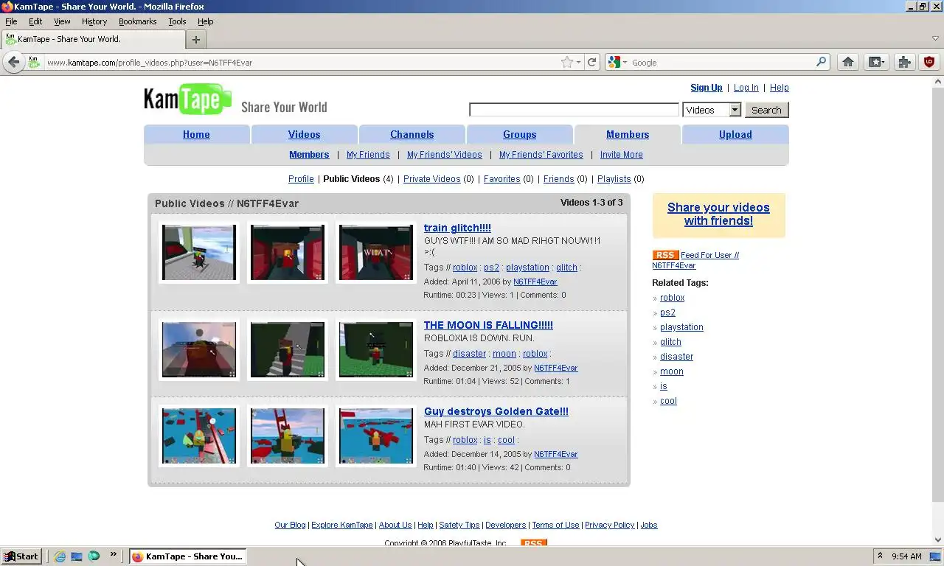Open the train glitch!!!! video title
944x566 pixels.
pos(457,228)
